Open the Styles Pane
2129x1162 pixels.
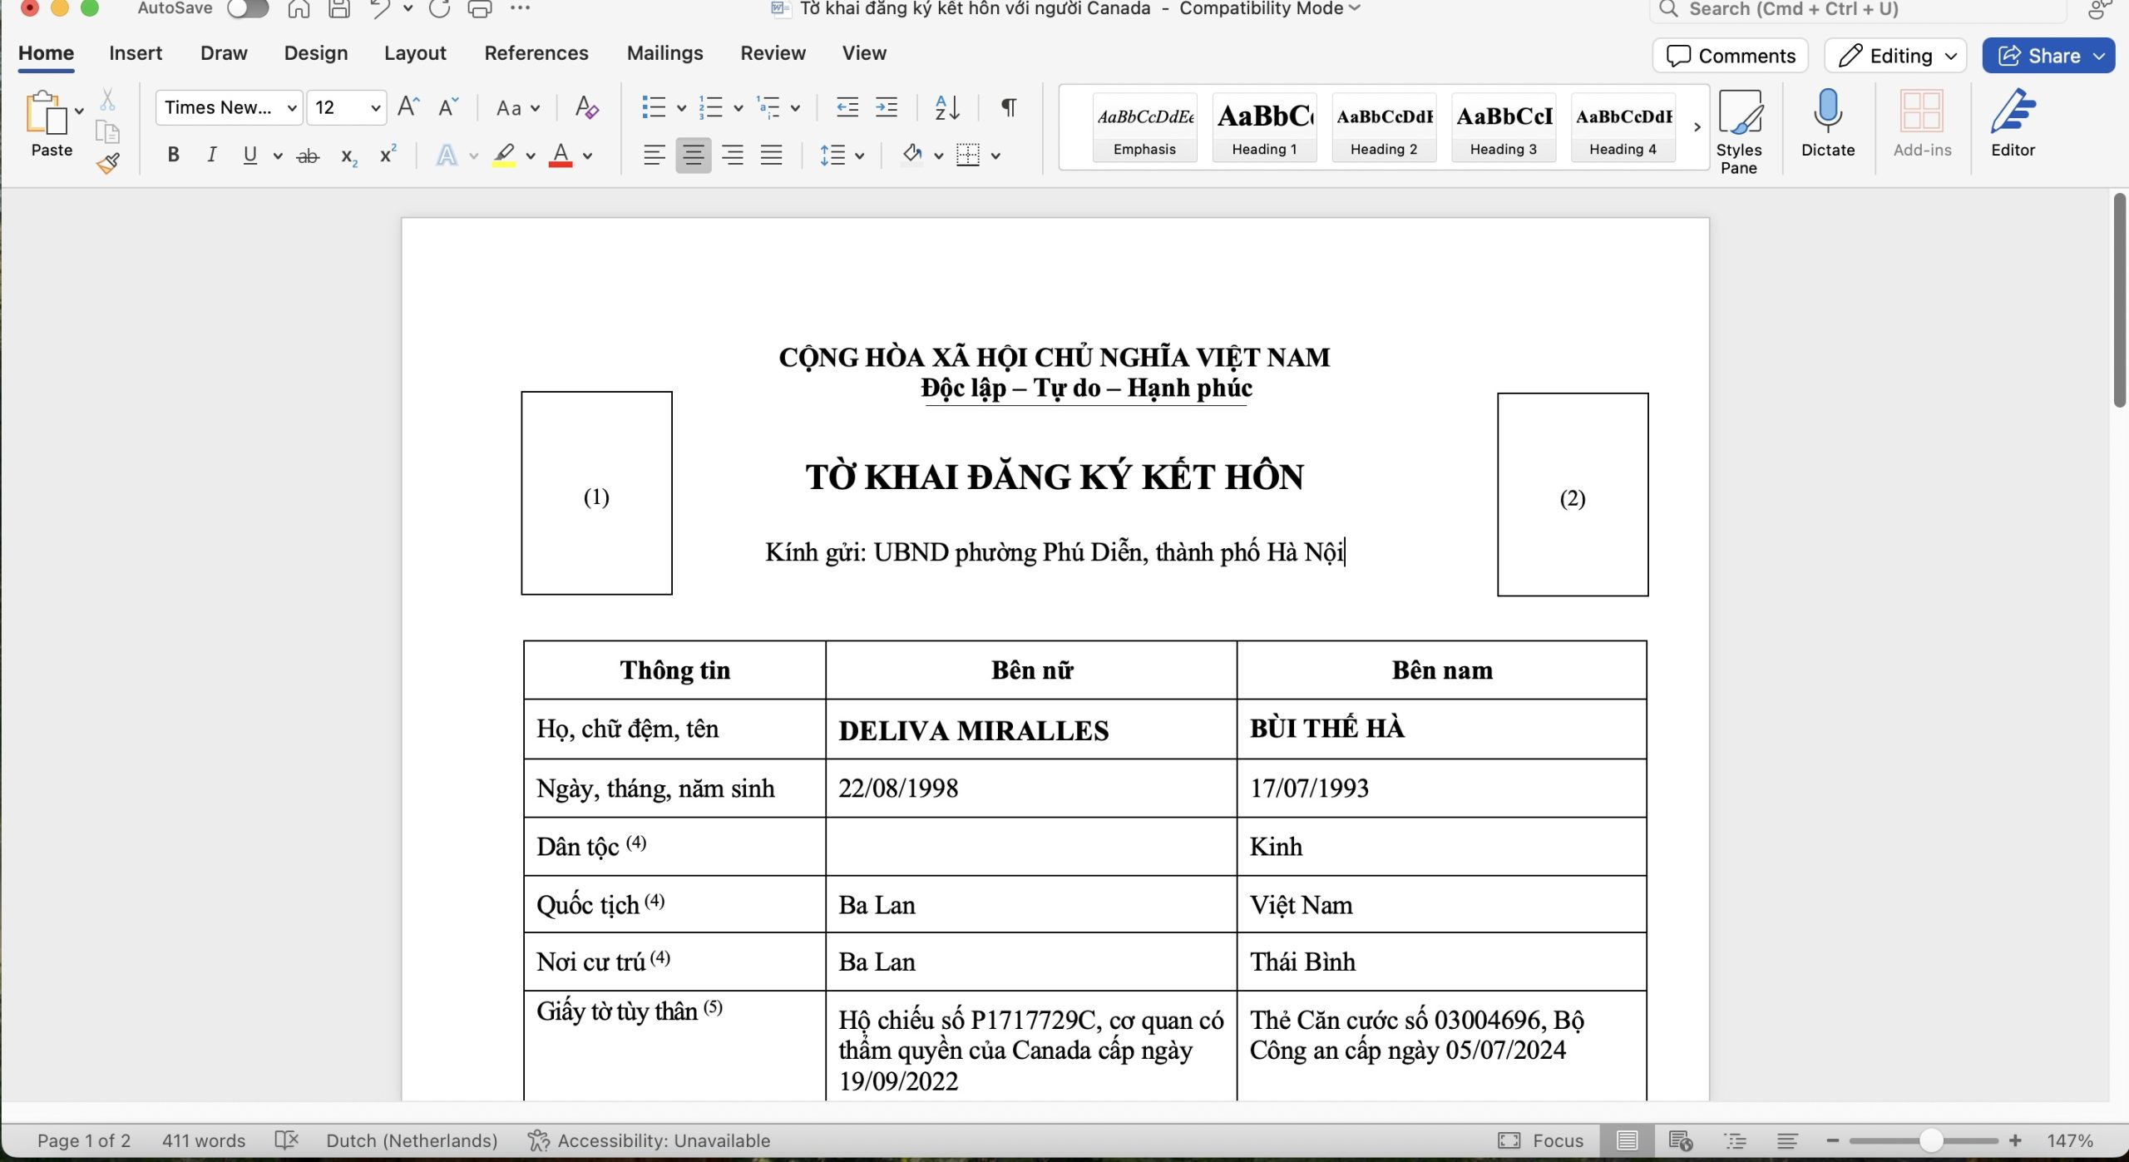click(1738, 131)
